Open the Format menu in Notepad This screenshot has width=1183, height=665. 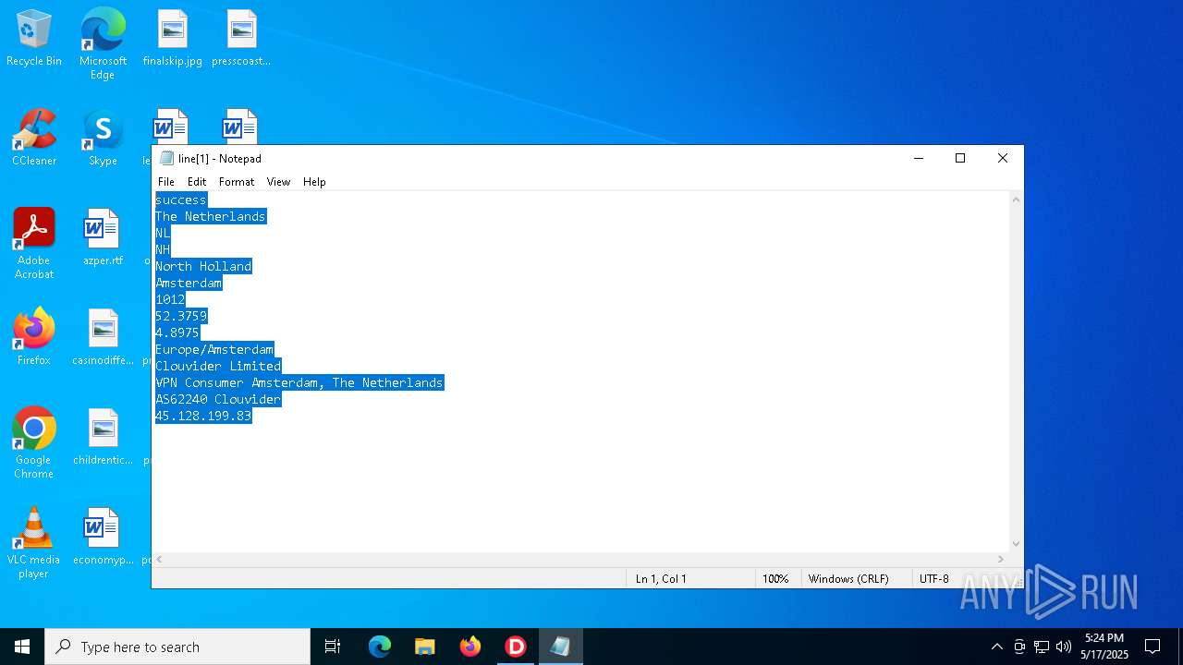point(237,182)
